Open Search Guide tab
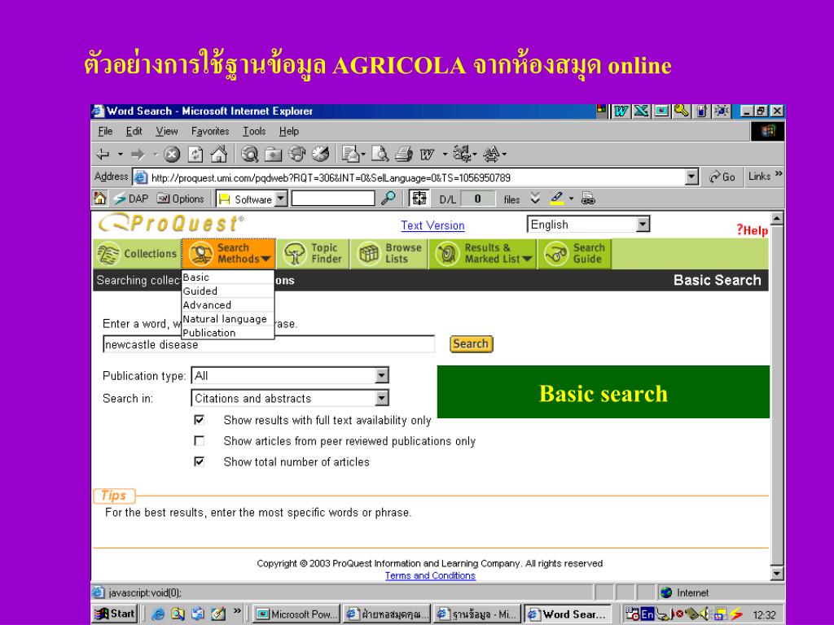The height and width of the screenshot is (625, 834). (575, 254)
